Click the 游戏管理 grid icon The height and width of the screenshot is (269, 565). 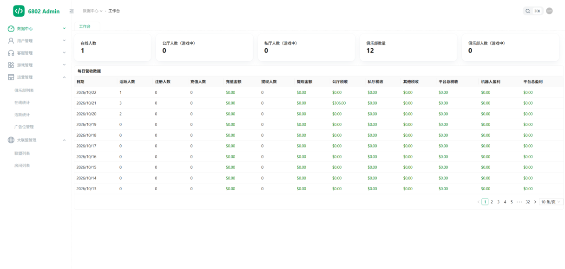click(x=11, y=65)
